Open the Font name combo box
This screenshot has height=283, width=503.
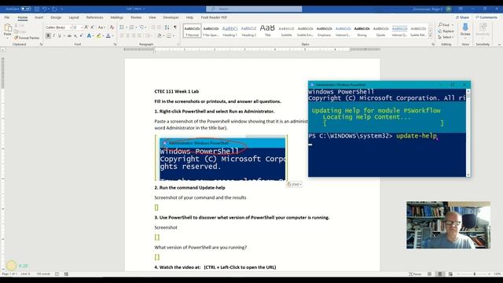click(58, 28)
